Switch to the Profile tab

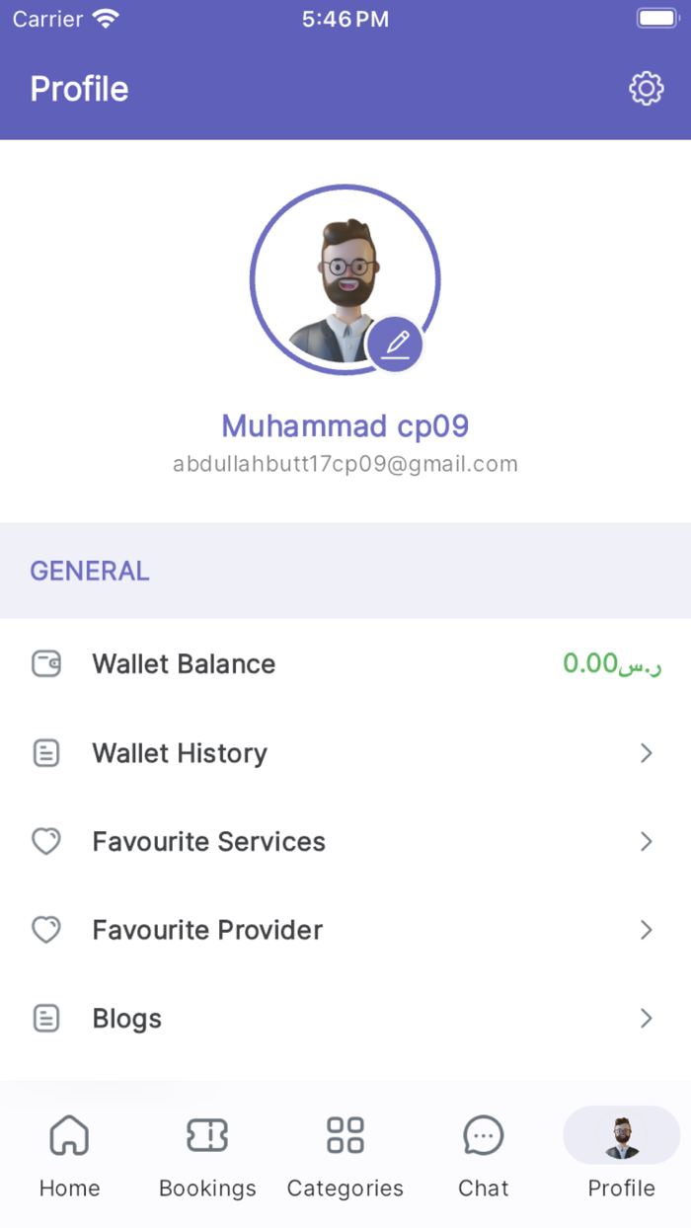pyautogui.click(x=621, y=1153)
